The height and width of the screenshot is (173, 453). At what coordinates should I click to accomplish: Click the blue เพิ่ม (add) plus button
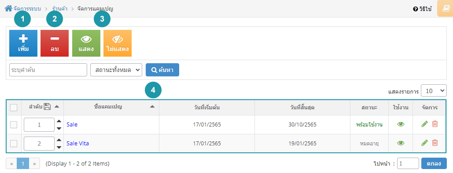tap(23, 43)
